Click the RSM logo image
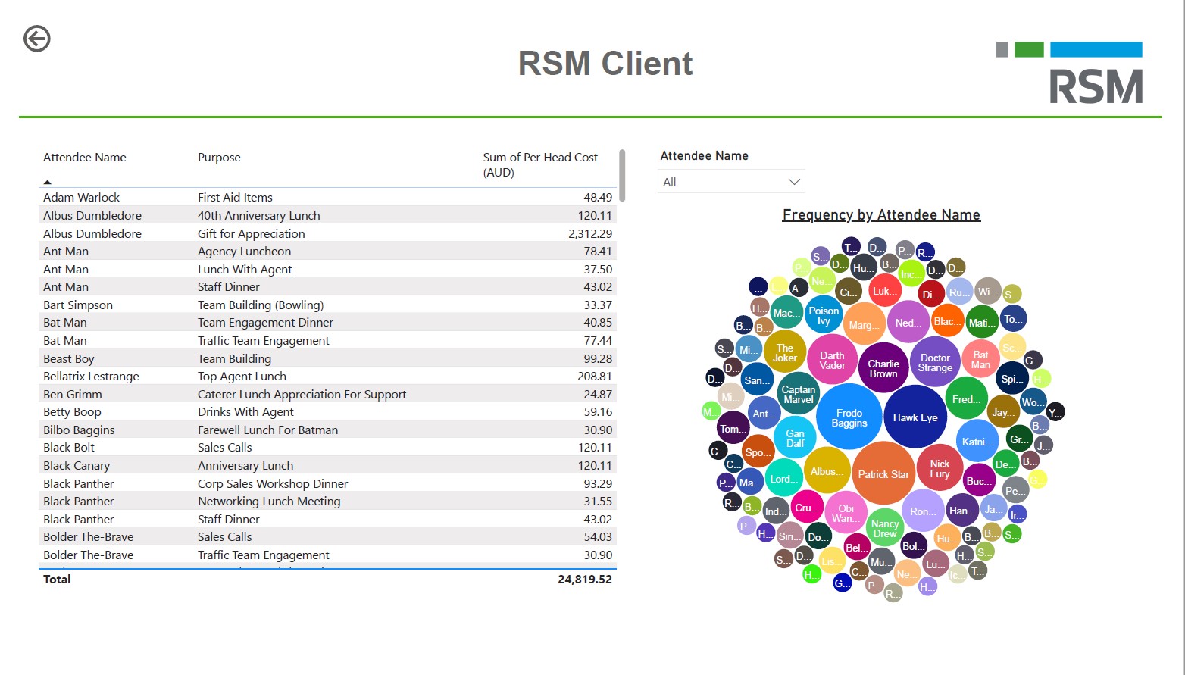Viewport: 1185px width, 675px height. coord(1069,73)
